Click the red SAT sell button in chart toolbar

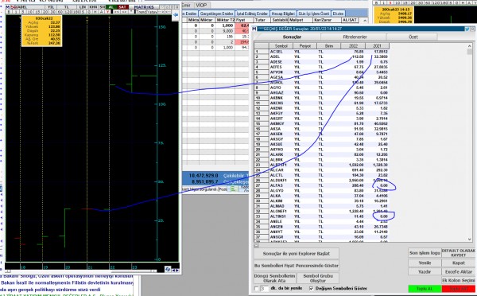[x=123, y=7]
